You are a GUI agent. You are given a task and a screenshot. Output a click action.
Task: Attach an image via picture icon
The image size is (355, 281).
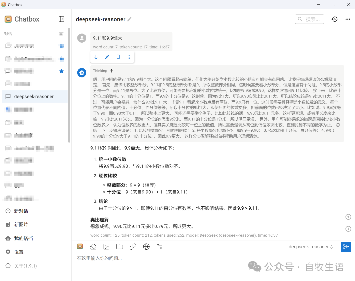point(106,246)
